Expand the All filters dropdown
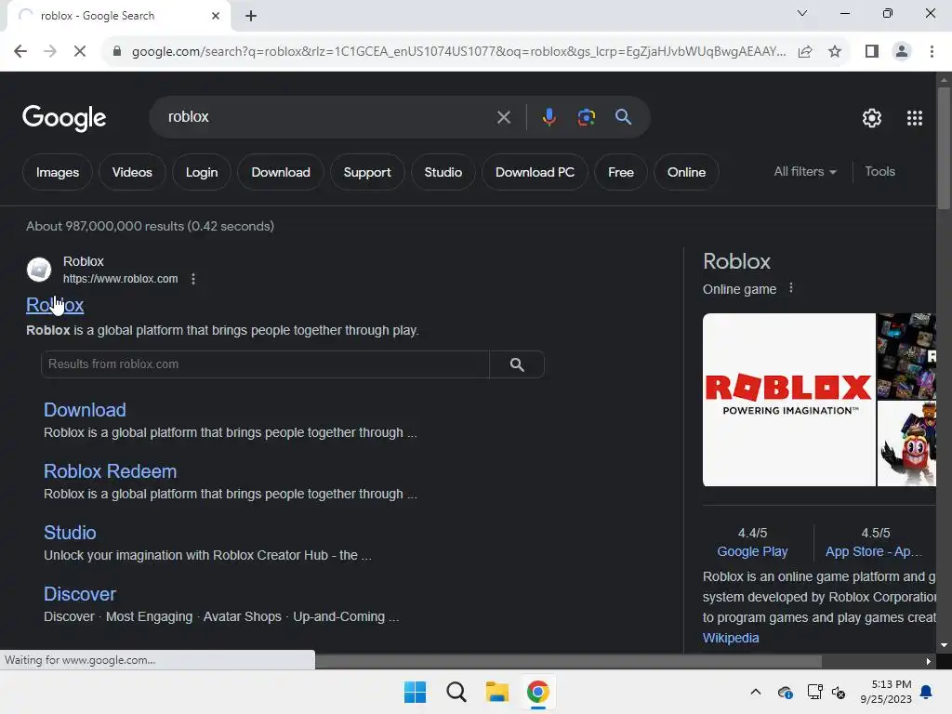This screenshot has height=714, width=952. point(805,172)
